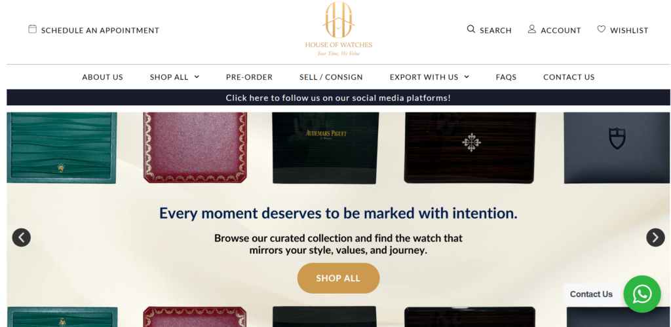Viewport: 671px width, 327px height.
Task: Click the Audemars Piguet watch box image
Action: (325, 148)
